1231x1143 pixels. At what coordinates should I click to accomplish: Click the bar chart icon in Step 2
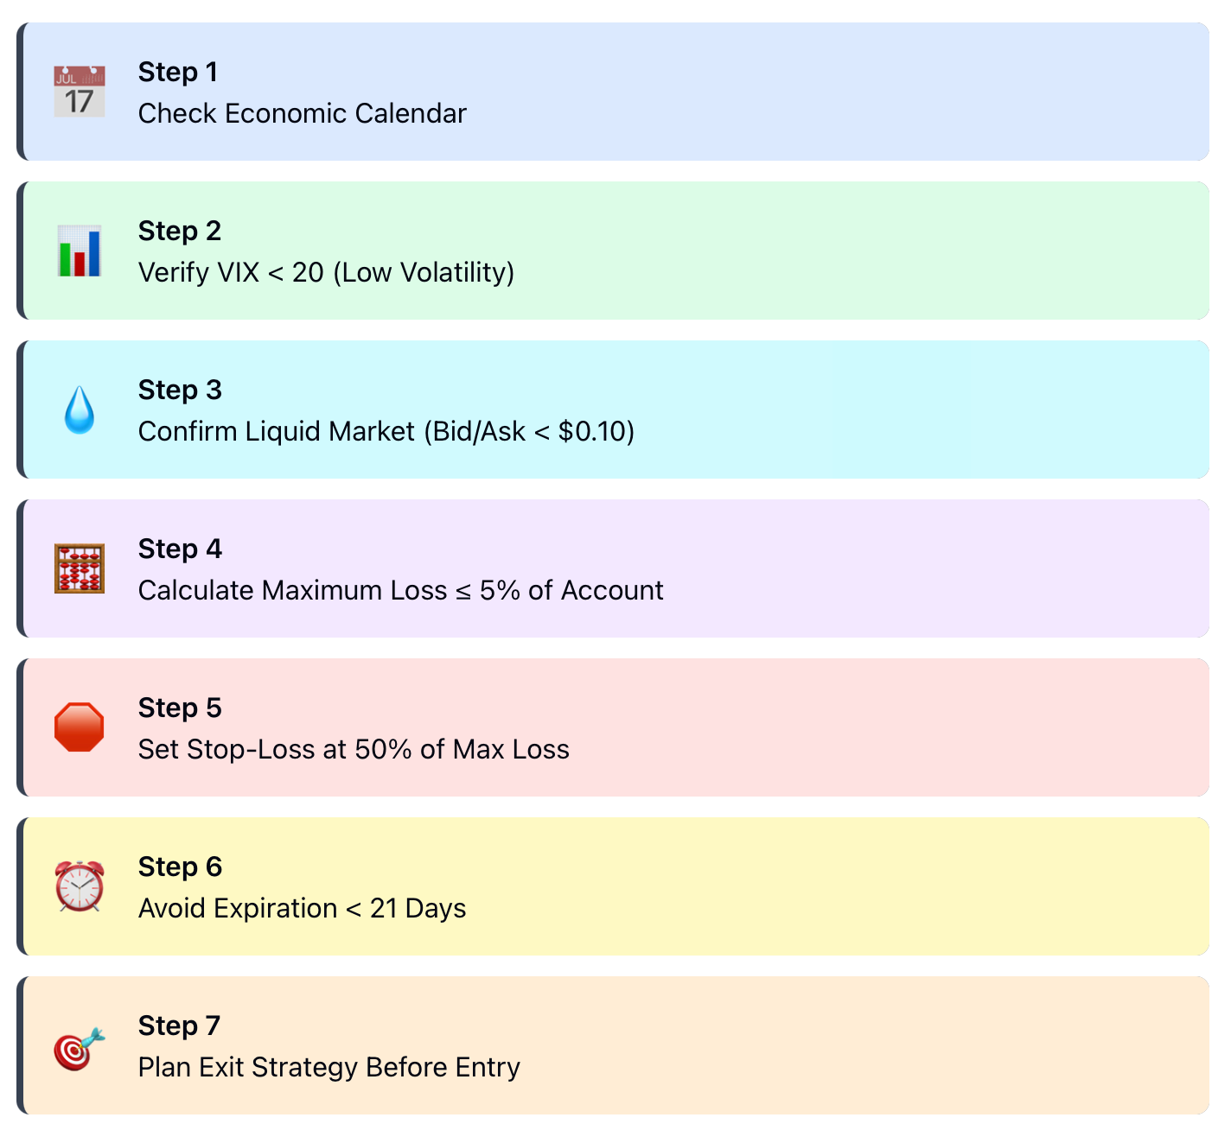(80, 251)
